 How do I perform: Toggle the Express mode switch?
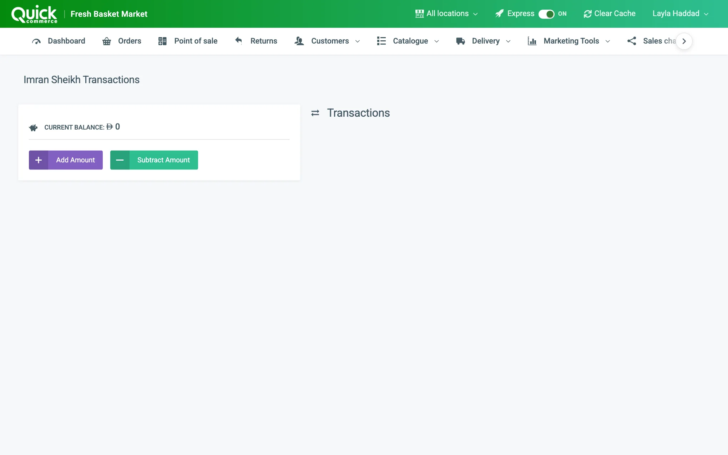click(x=546, y=14)
